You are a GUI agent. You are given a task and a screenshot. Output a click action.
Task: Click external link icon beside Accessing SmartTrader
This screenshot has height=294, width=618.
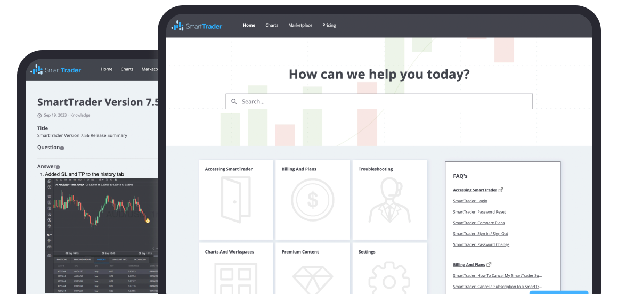point(501,190)
